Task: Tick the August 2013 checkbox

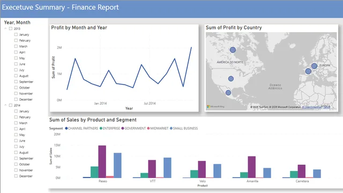Action: [16, 76]
